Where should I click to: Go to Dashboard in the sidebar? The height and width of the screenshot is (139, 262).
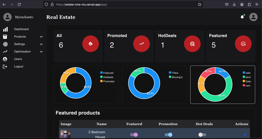[21, 29]
